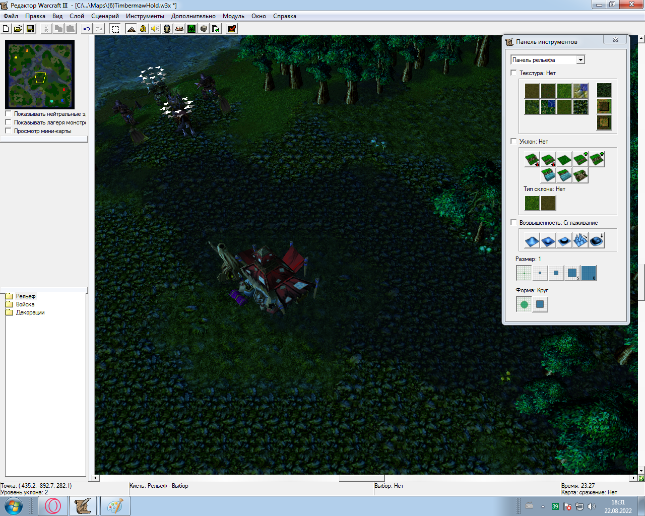Enable 'Показывать лагеря монстров' checkbox

8,122
